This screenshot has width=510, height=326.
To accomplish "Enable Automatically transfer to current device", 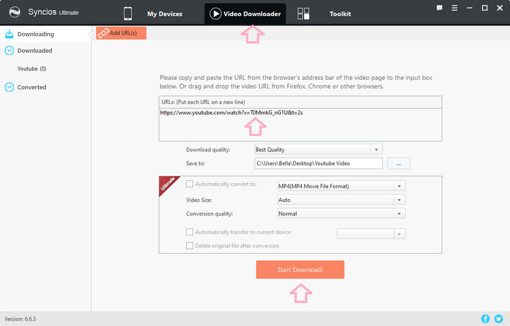I will click(x=189, y=232).
